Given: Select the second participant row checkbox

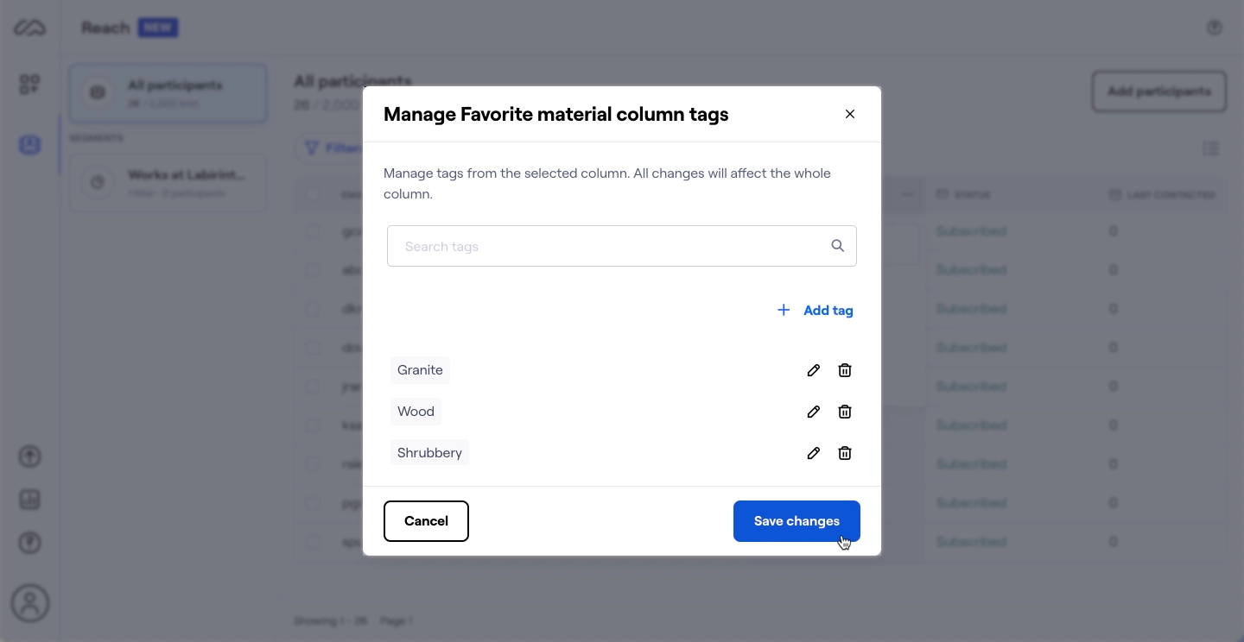Looking at the screenshot, I should (313, 270).
